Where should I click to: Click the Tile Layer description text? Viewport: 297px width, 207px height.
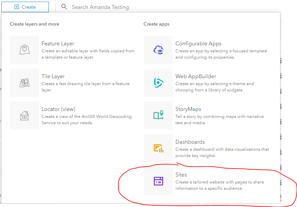[85, 87]
